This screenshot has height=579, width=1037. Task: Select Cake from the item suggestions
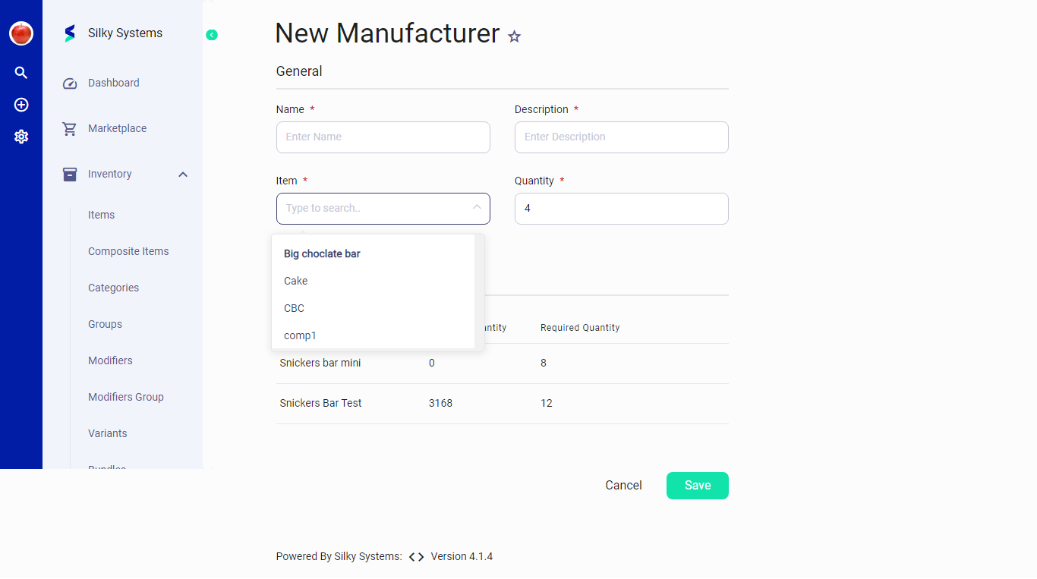[295, 281]
